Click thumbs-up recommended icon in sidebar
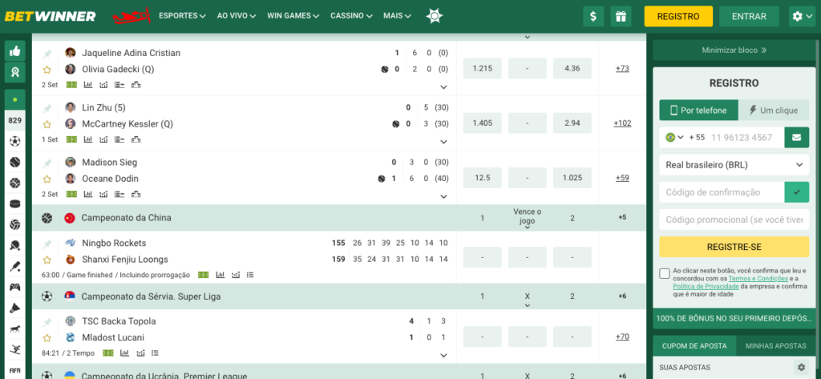The width and height of the screenshot is (821, 379). (x=14, y=51)
